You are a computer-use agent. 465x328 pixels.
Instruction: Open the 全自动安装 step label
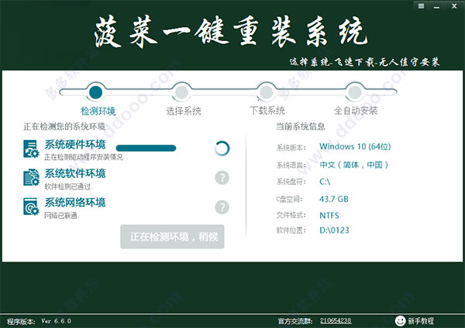[x=356, y=111]
